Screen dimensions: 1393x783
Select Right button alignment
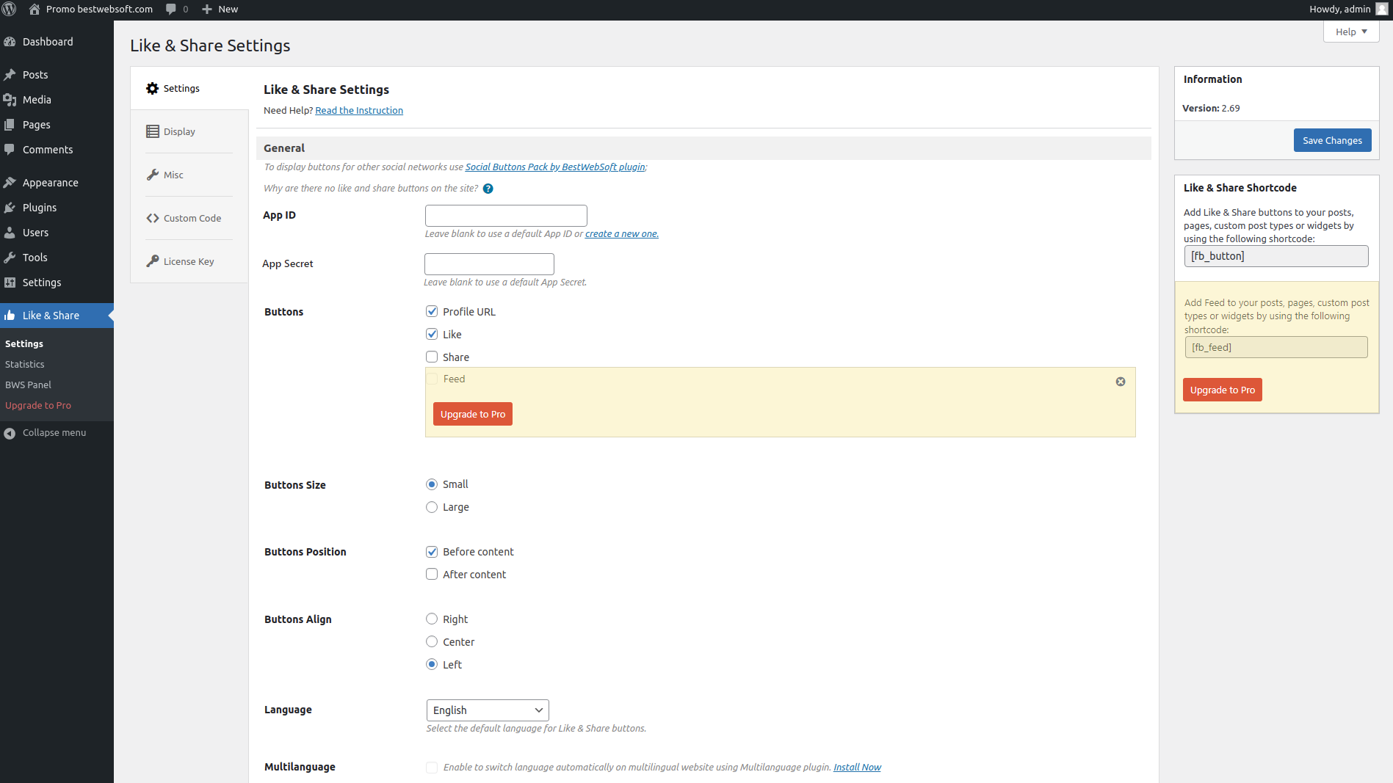coord(432,619)
